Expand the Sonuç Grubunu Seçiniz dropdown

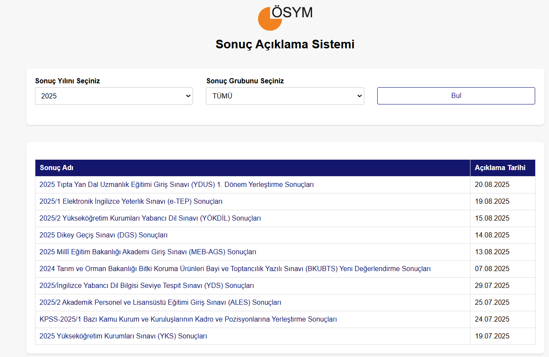(x=285, y=96)
